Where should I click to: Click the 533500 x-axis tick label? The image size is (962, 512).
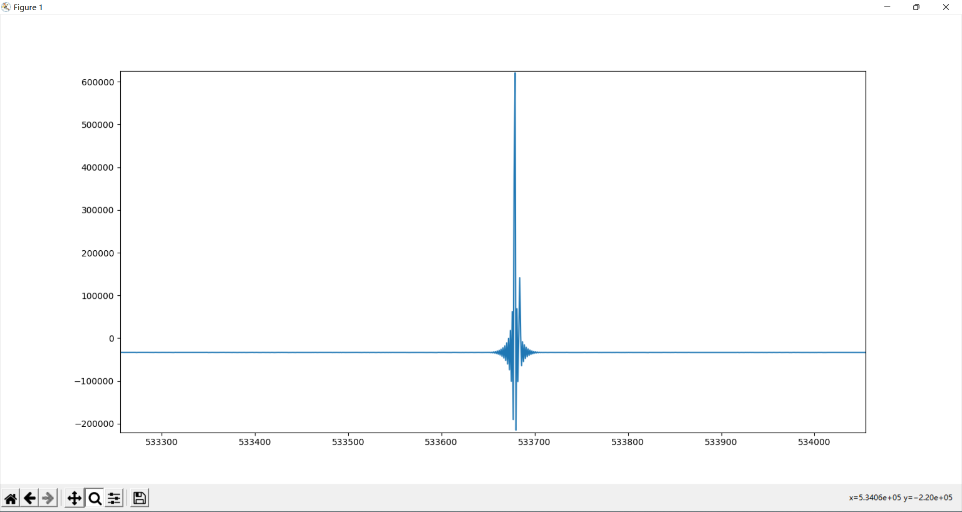point(348,442)
